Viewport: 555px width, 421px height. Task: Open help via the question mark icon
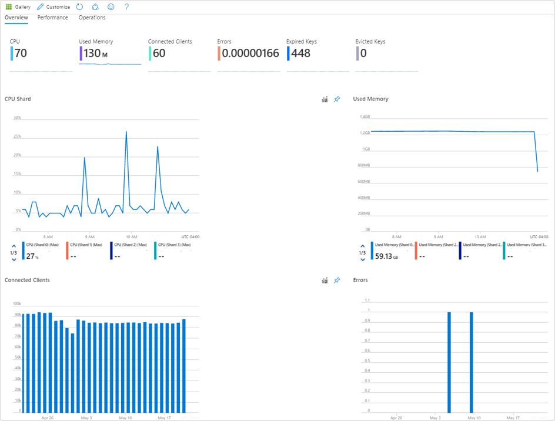pos(126,6)
